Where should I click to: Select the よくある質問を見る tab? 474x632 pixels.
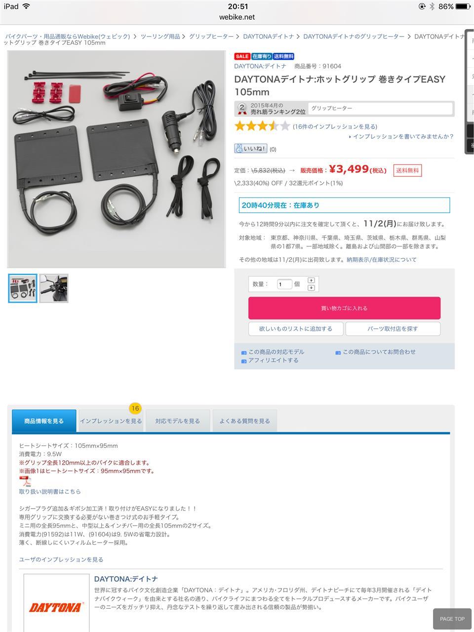(245, 421)
